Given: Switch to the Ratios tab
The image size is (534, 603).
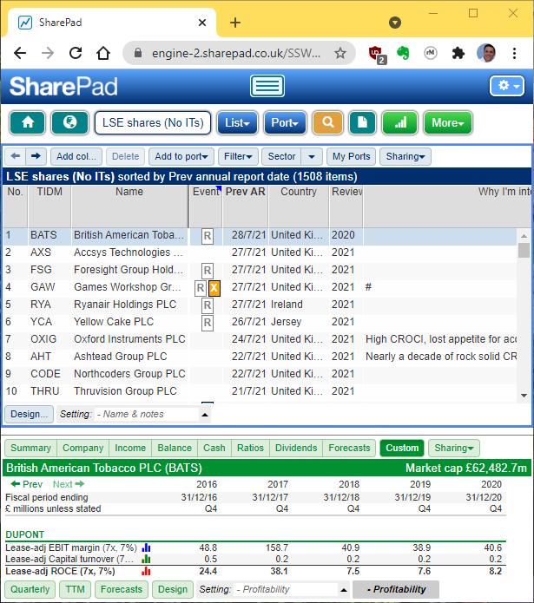Looking at the screenshot, I should tap(250, 448).
